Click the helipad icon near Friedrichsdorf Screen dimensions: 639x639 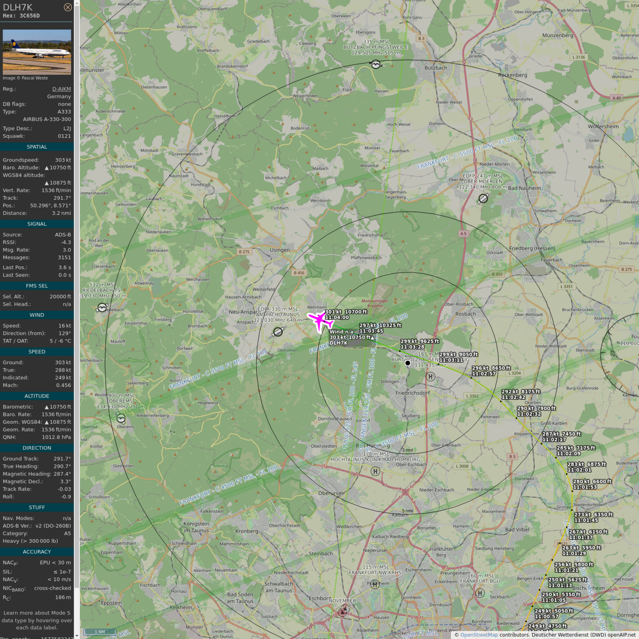pos(430,377)
